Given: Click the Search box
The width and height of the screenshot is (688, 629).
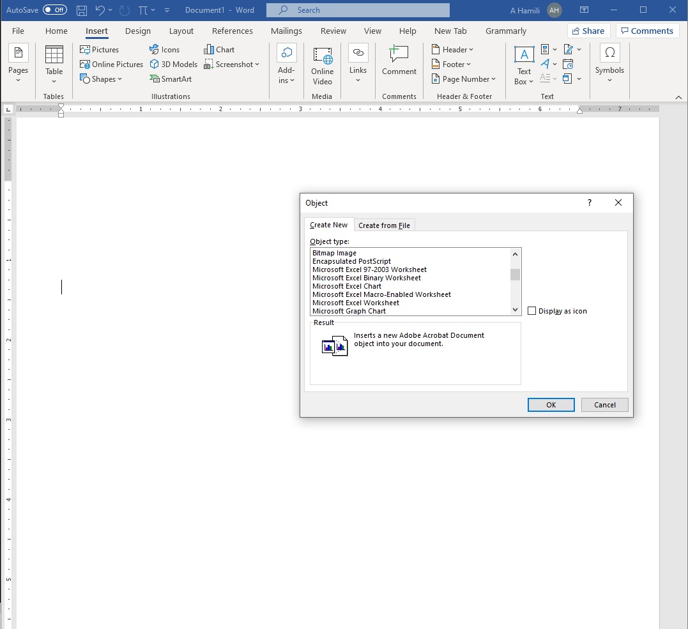Looking at the screenshot, I should pos(358,10).
